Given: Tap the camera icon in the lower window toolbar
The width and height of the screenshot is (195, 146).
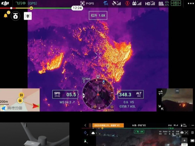Looking at the screenshot, I should coord(182,133).
